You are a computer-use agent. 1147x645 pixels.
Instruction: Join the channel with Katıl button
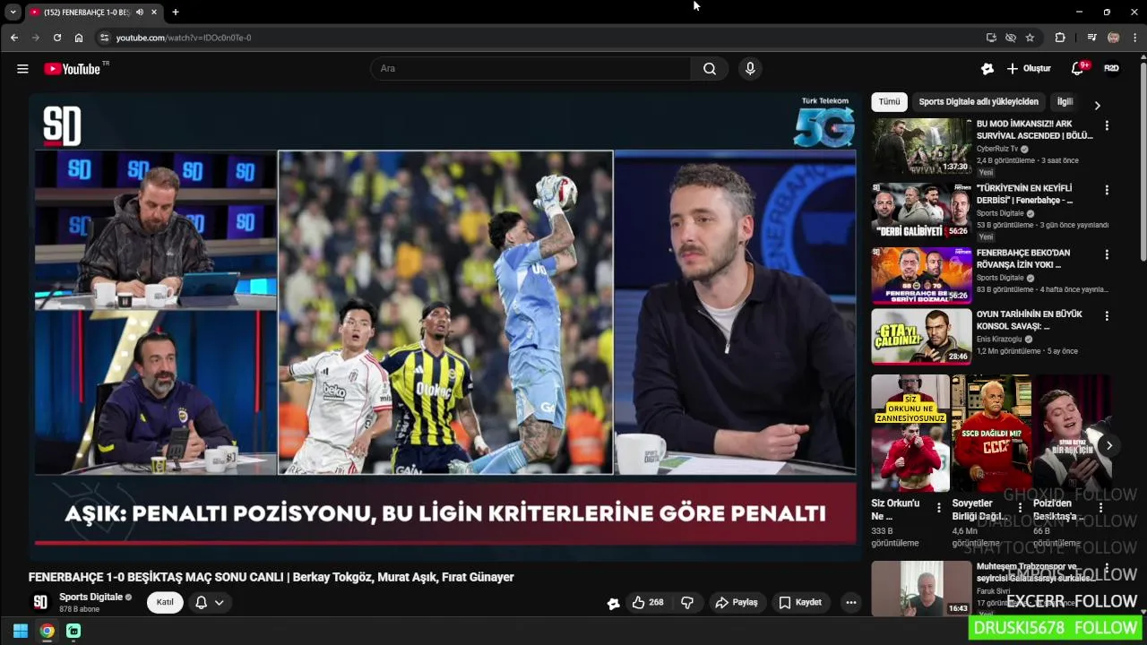click(165, 602)
